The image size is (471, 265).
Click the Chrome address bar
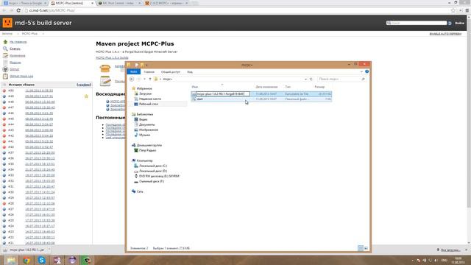tap(237, 10)
